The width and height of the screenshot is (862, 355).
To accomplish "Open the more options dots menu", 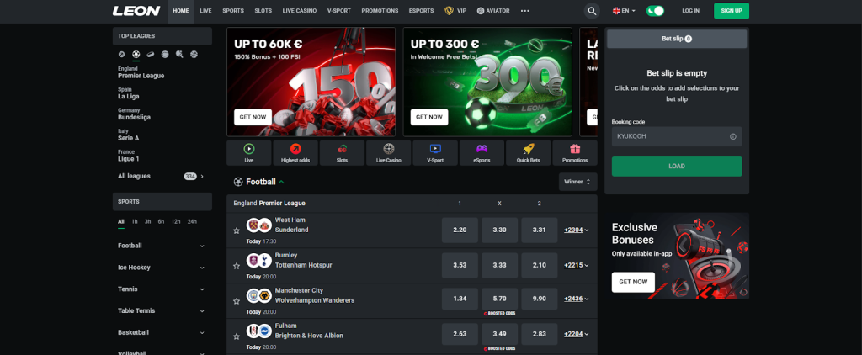I will pos(525,11).
